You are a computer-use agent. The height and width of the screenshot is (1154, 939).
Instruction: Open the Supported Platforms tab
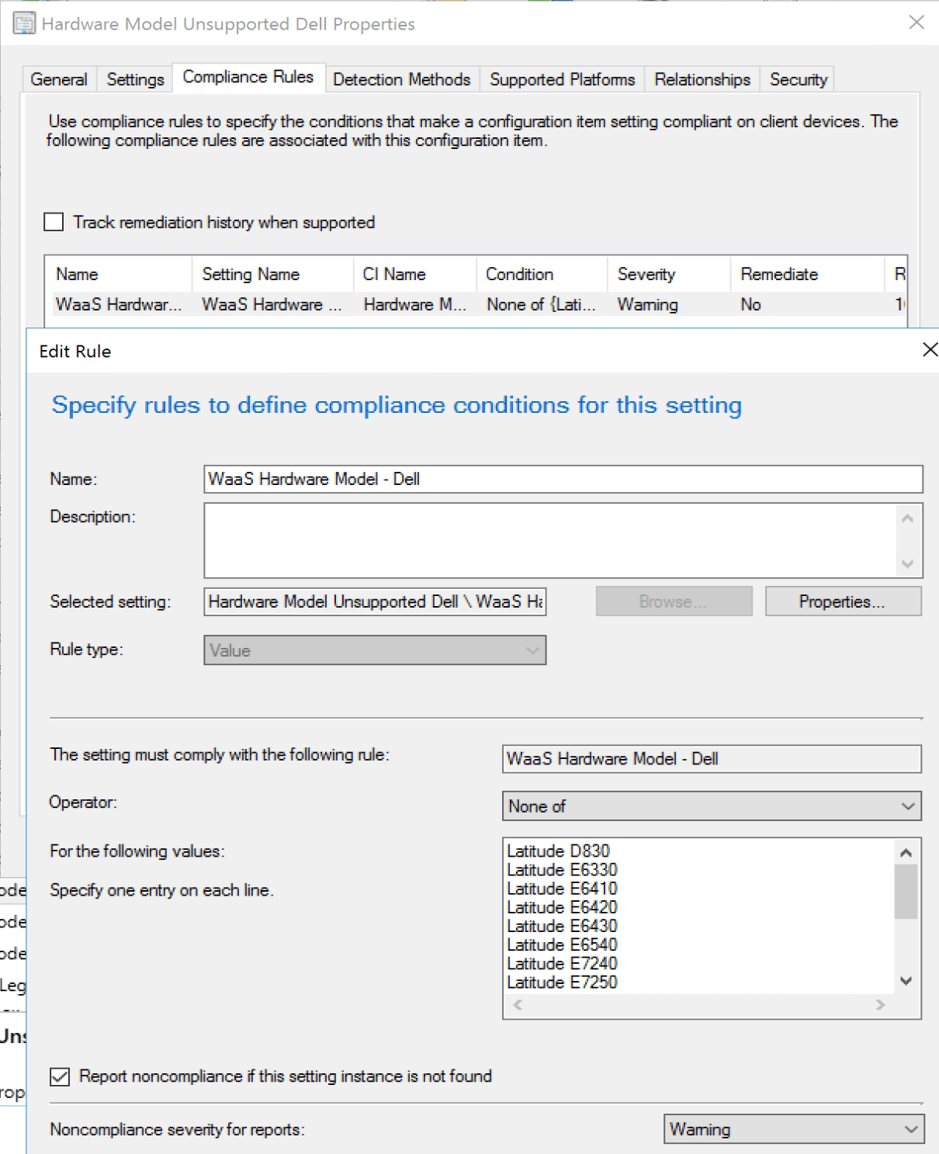click(562, 80)
